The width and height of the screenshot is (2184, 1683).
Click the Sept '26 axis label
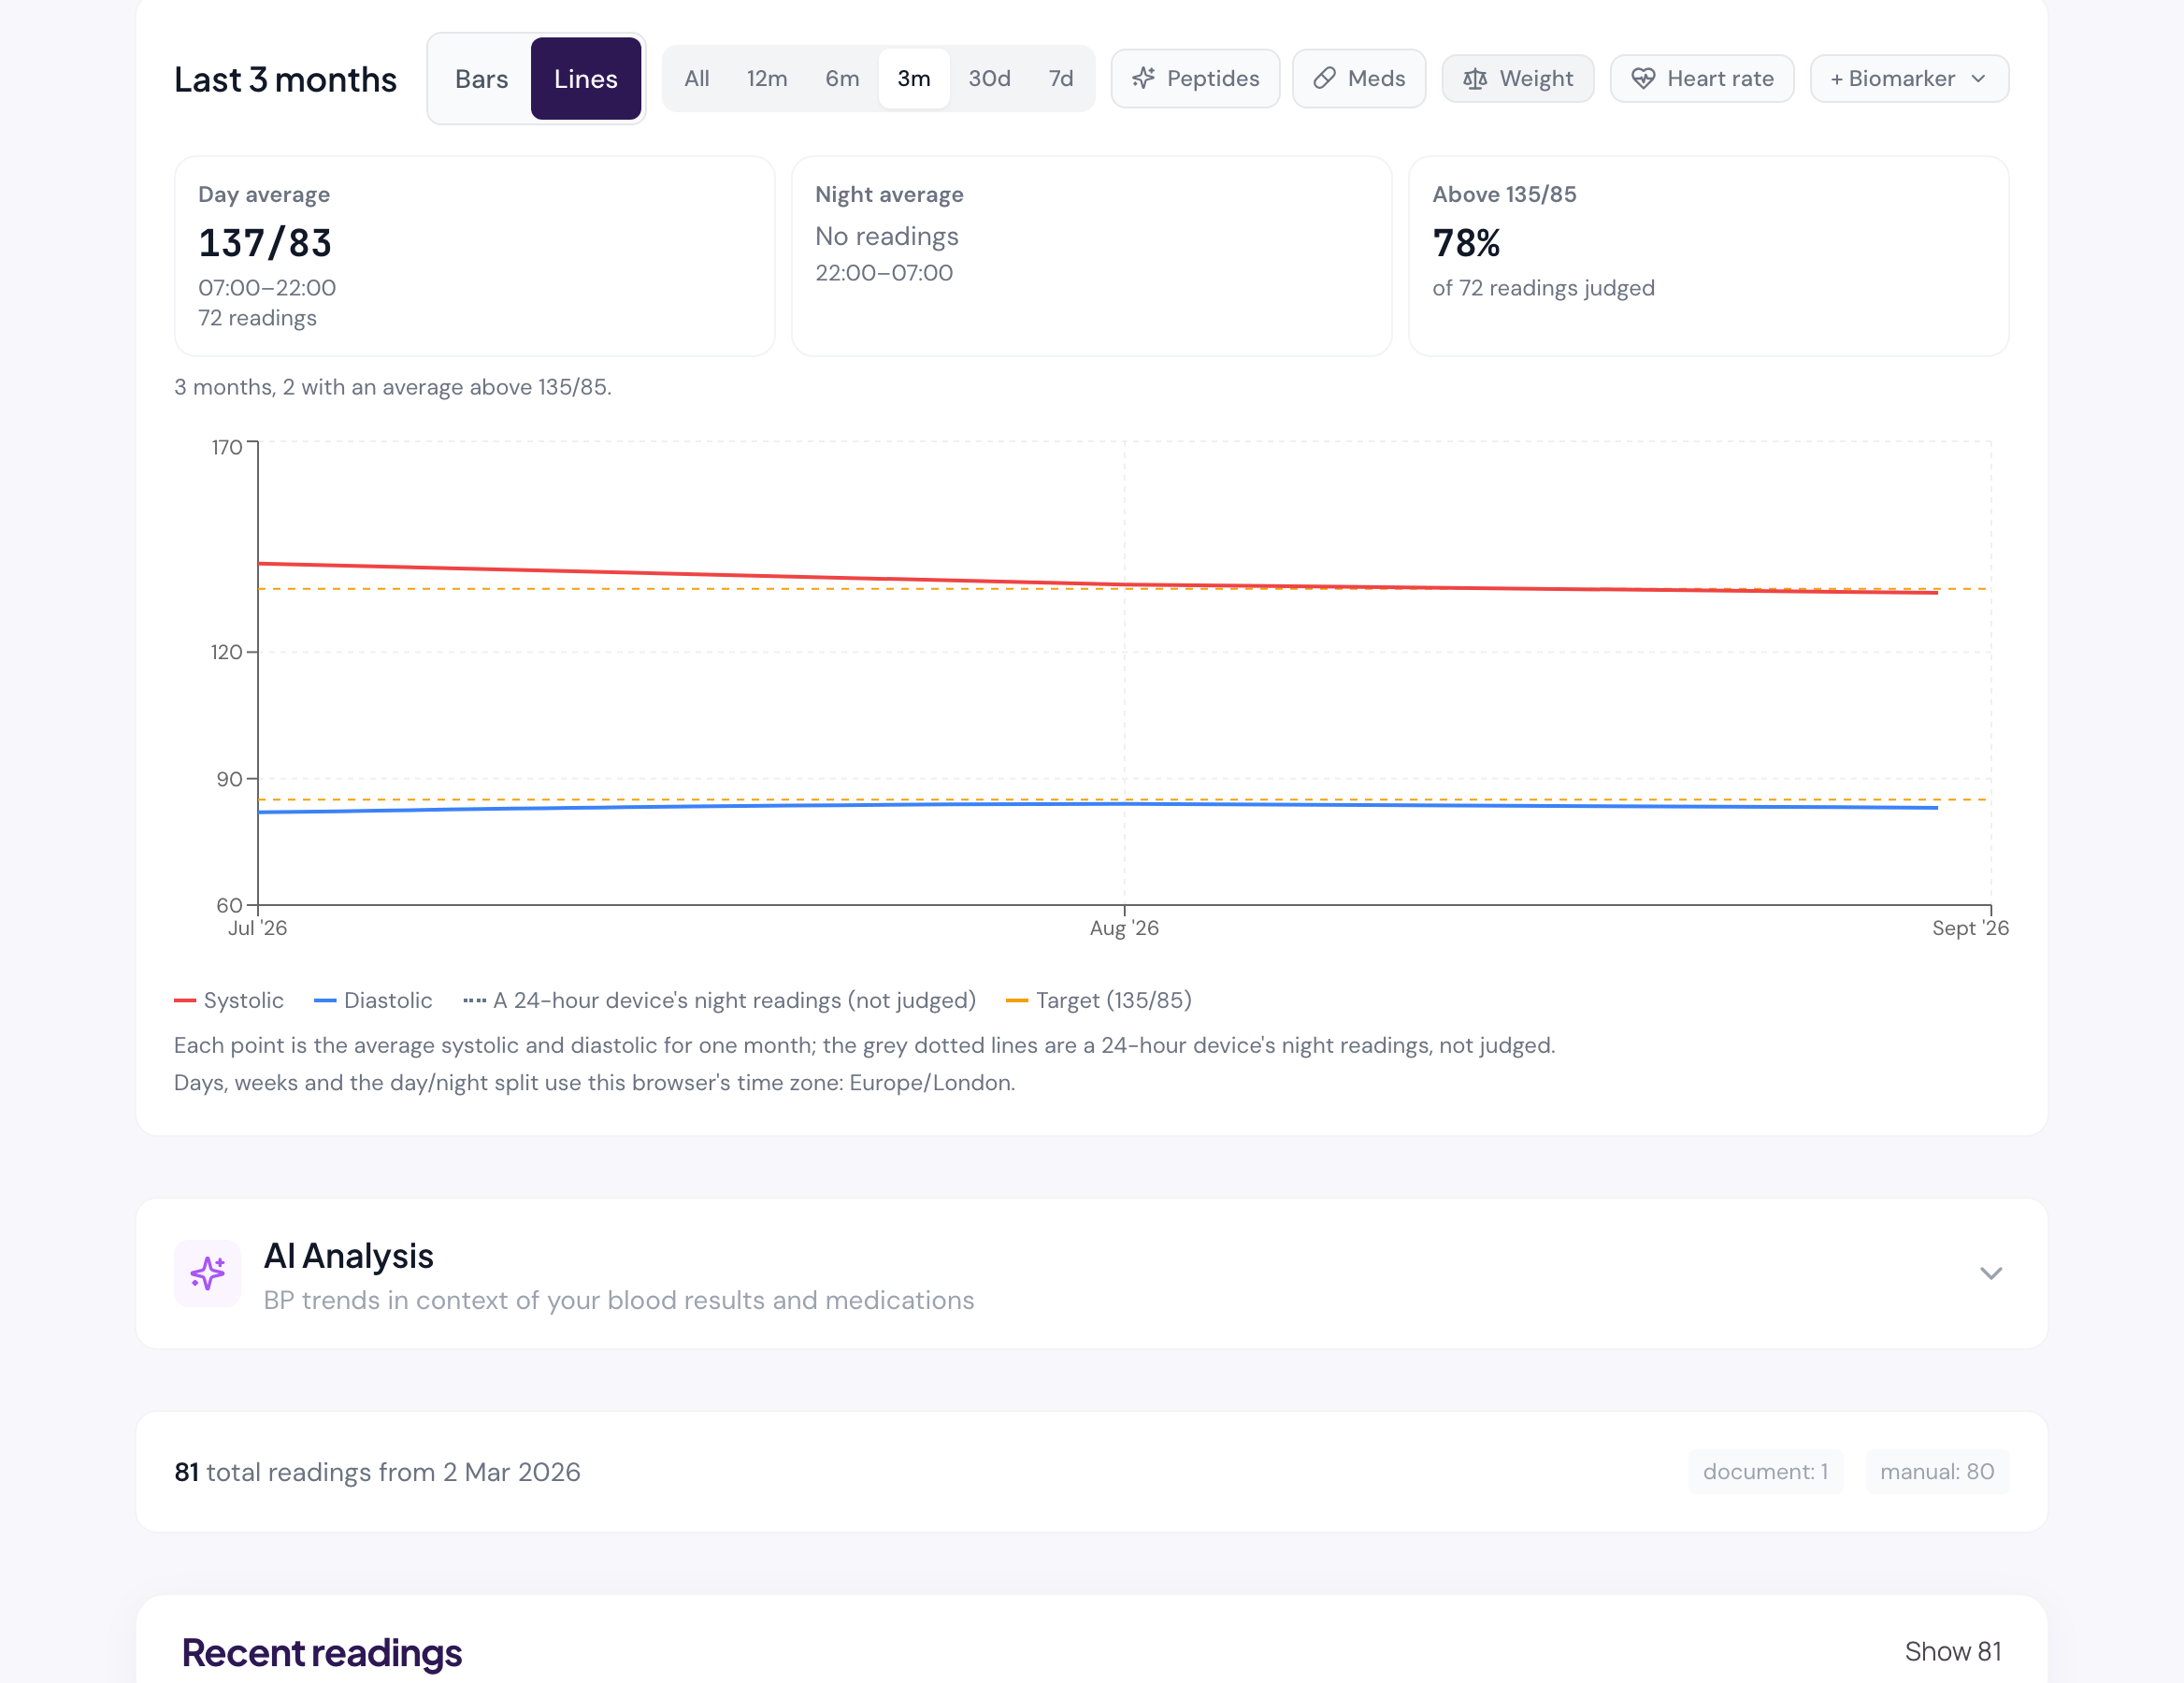1970,928
